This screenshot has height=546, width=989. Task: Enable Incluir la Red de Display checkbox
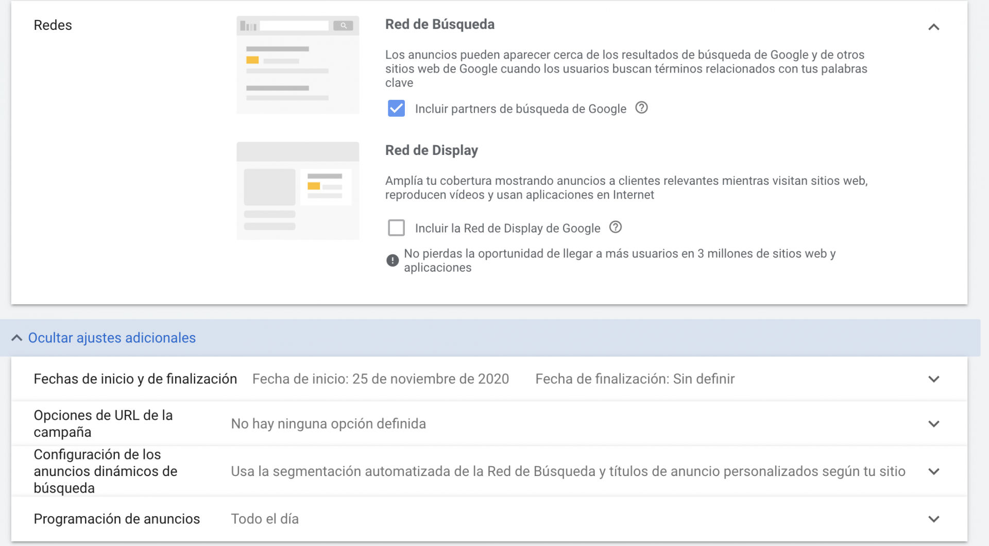(x=396, y=227)
